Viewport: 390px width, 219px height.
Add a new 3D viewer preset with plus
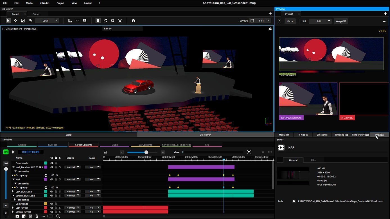pyautogui.click(x=270, y=14)
